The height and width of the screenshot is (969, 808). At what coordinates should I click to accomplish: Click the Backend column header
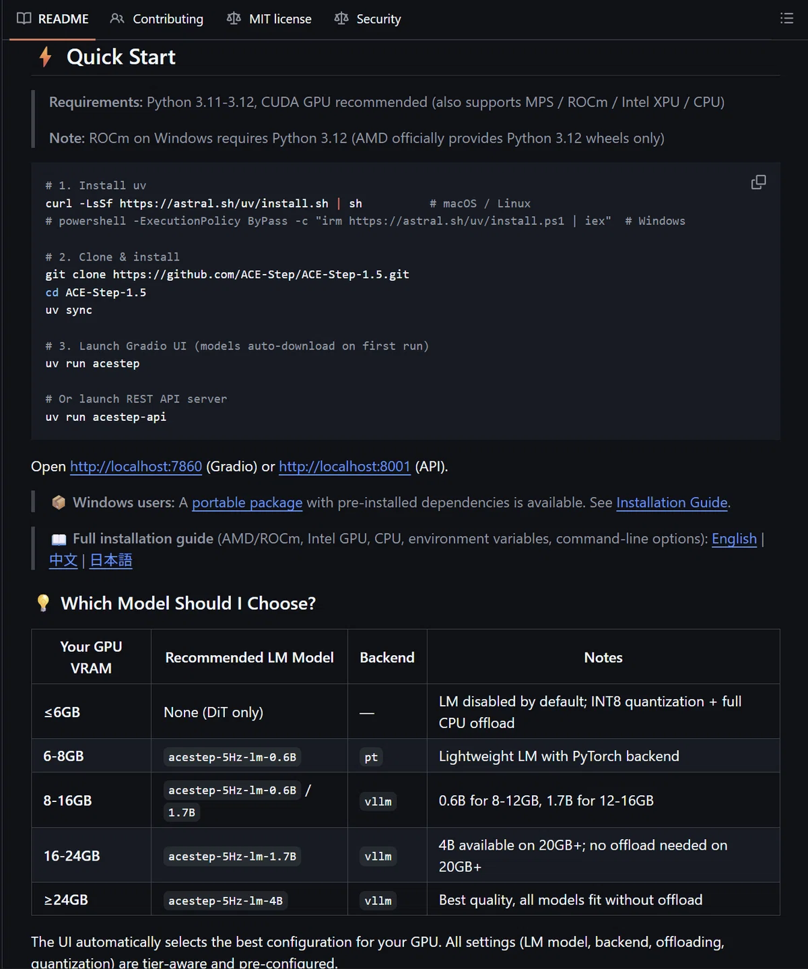pyautogui.click(x=387, y=657)
